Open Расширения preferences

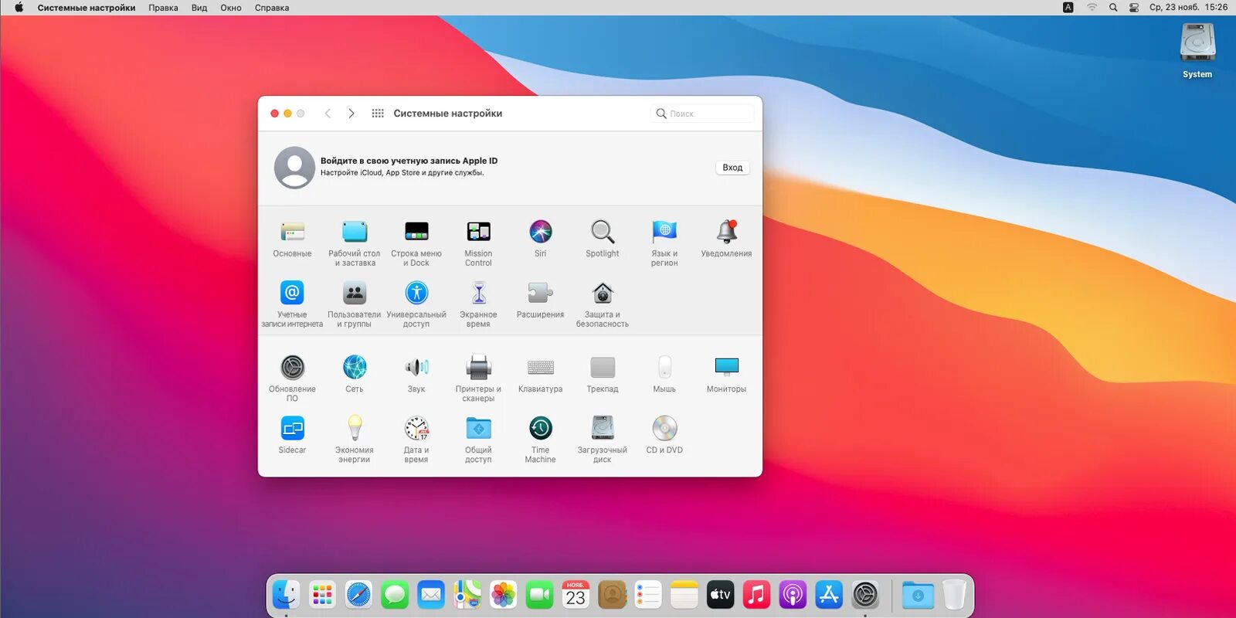coord(541,300)
